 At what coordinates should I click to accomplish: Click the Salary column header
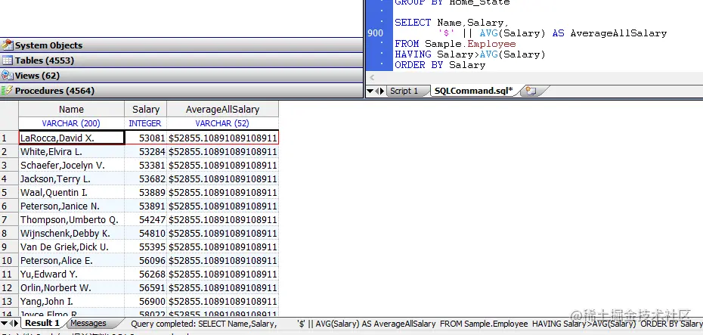[146, 110]
